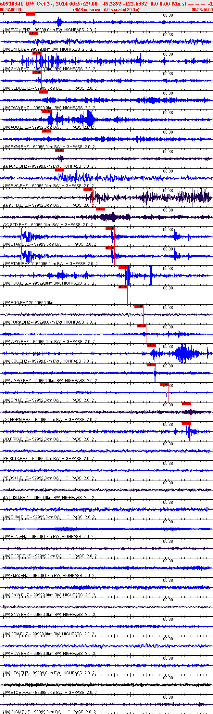Select the pick flag on WPO trace

[x=142, y=326]
